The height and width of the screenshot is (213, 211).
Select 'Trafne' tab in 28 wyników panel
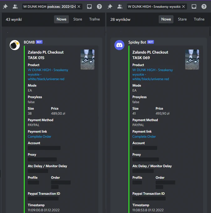coord(199,19)
